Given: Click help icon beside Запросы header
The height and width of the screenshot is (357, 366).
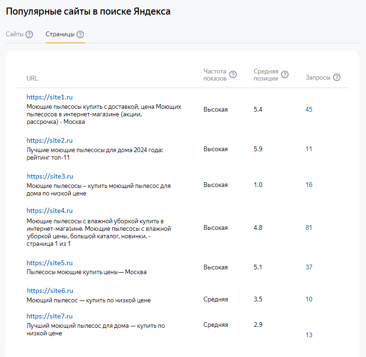Looking at the screenshot, I should (x=337, y=78).
